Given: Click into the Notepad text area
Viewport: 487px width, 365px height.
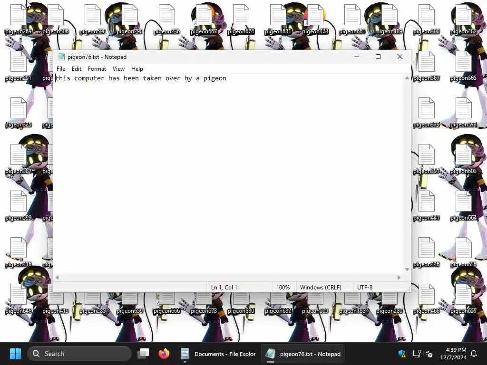Looking at the screenshot, I should pos(229,174).
